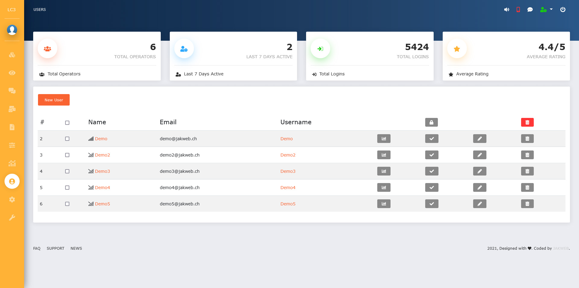Delete the Demo5 user with trash icon
Viewport: 579px width, 288px height.
(x=527, y=204)
